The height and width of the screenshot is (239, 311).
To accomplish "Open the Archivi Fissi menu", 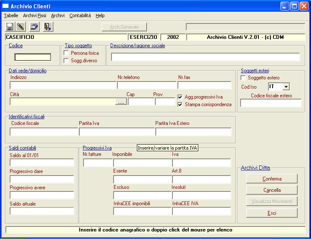I will 35,15.
